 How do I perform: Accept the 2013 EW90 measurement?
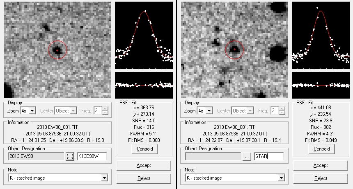point(143,165)
